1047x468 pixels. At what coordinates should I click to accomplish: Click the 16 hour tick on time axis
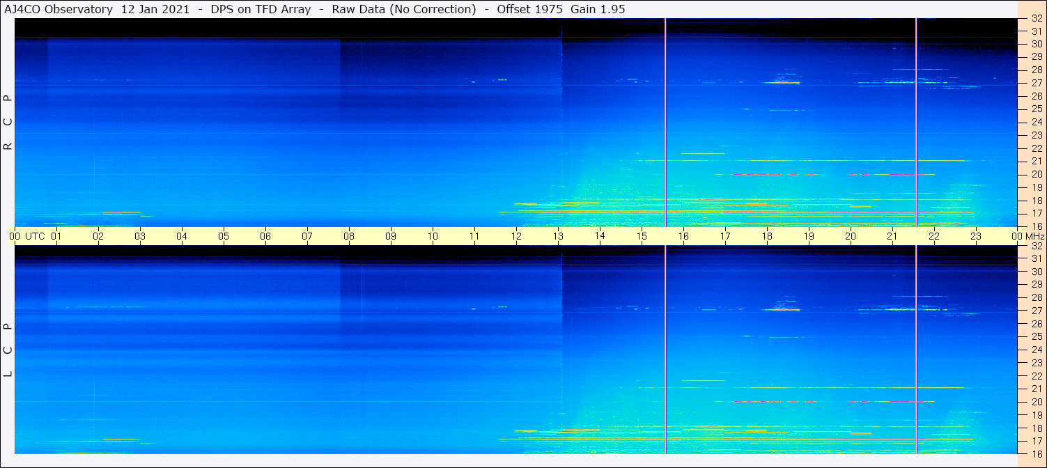pyautogui.click(x=683, y=236)
